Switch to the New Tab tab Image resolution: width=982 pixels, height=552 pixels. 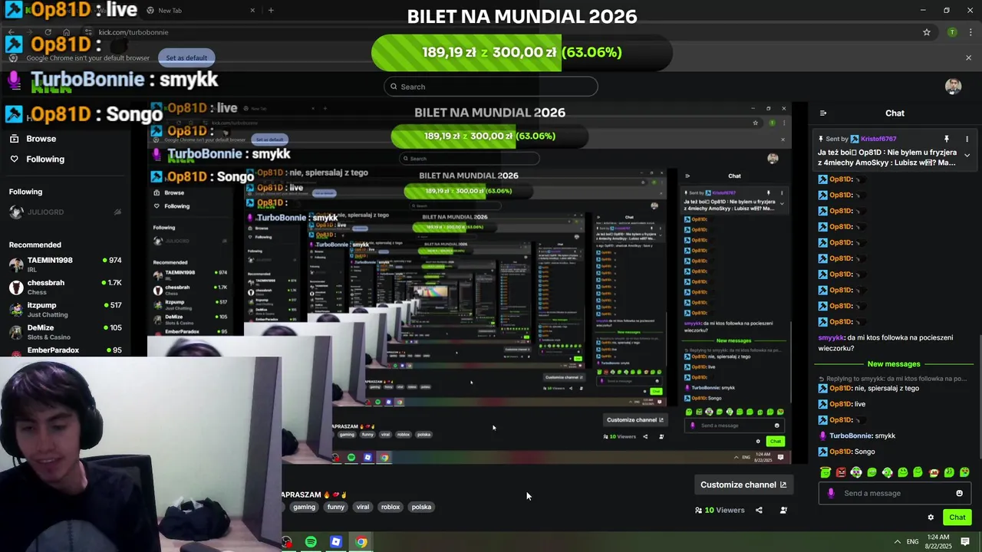pos(199,10)
